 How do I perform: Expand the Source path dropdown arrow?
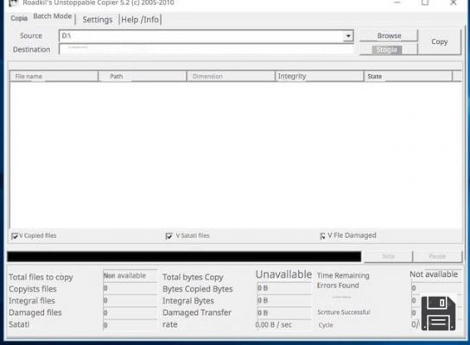click(x=348, y=36)
